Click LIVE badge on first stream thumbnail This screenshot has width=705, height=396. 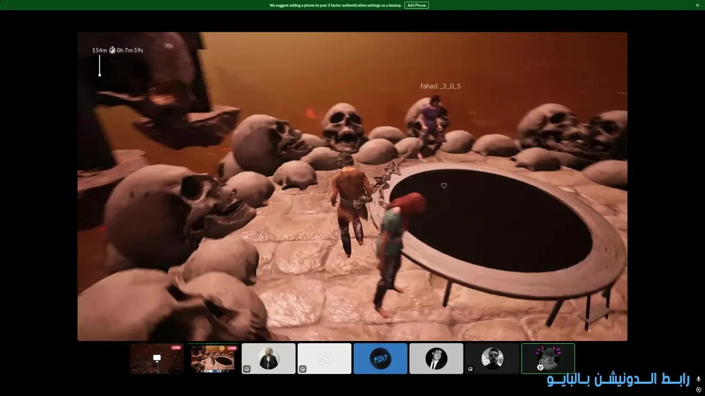176,348
